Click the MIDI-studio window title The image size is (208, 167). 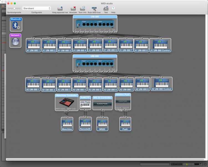click(x=107, y=3)
